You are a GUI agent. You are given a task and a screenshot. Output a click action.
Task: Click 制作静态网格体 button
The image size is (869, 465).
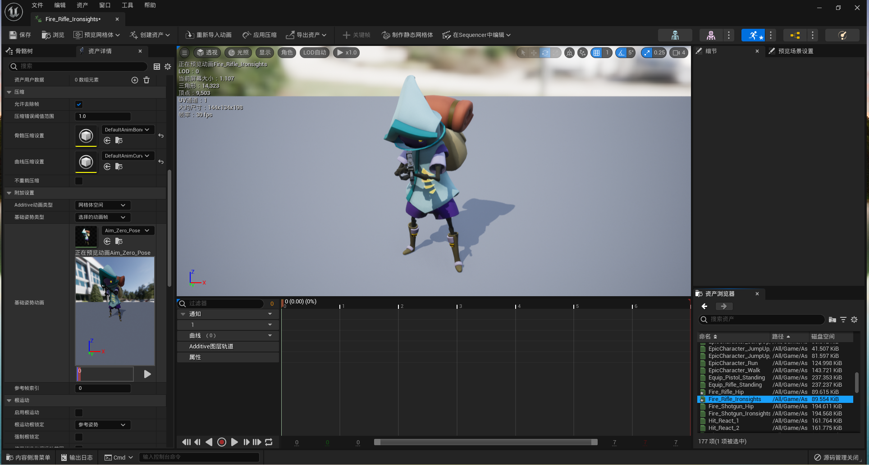point(407,35)
